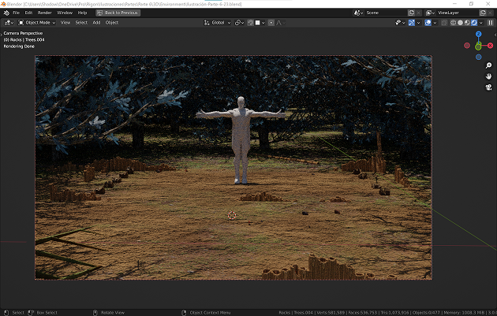
Task: Open the Object Mode dropdown
Action: coord(35,23)
